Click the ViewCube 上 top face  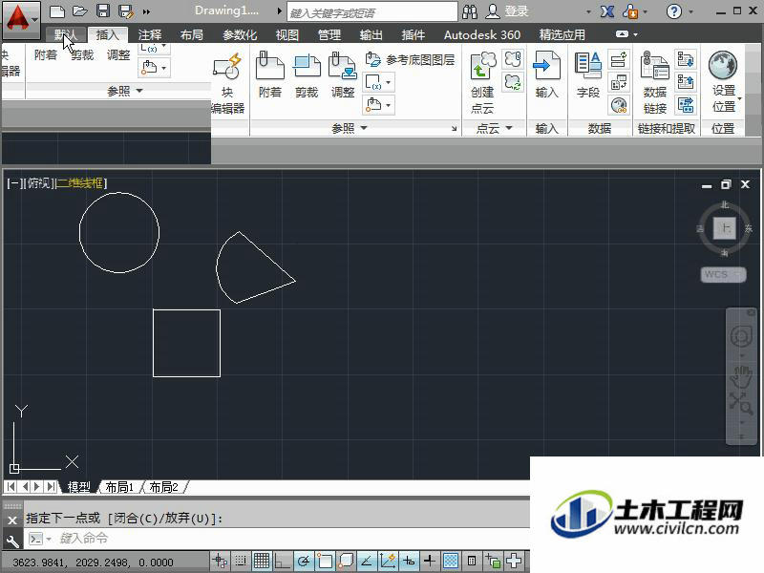coord(725,228)
